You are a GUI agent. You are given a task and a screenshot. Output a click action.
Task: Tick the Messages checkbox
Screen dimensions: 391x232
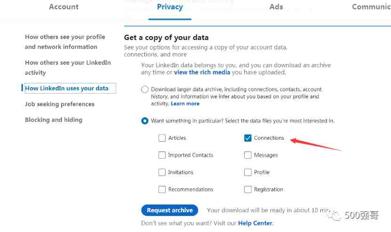point(248,155)
